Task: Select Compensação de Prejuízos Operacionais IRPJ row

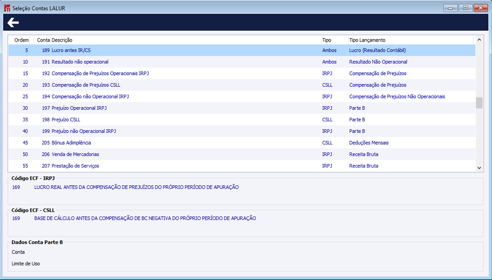Action: pyautogui.click(x=242, y=74)
